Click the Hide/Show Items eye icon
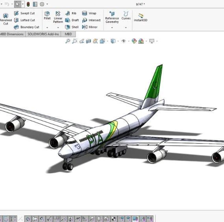 tap(124, 41)
